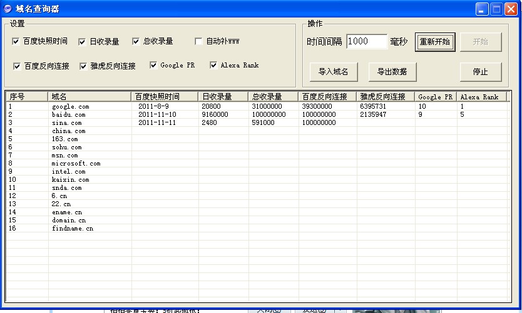Select the intel.com row

(258, 171)
